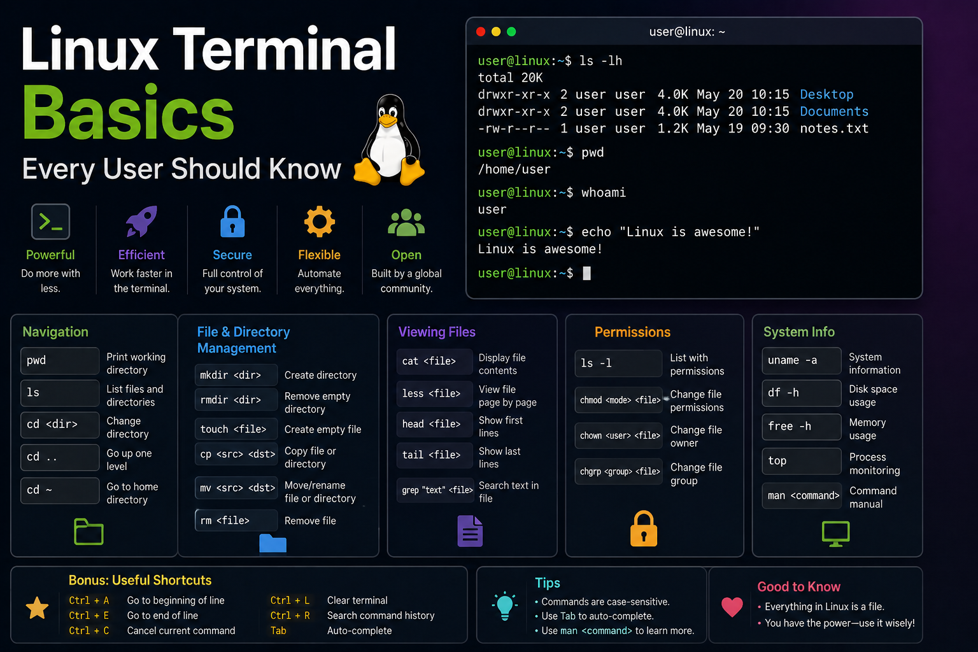The height and width of the screenshot is (652, 978).
Task: Click the Flexible orange gear icon
Action: (319, 222)
